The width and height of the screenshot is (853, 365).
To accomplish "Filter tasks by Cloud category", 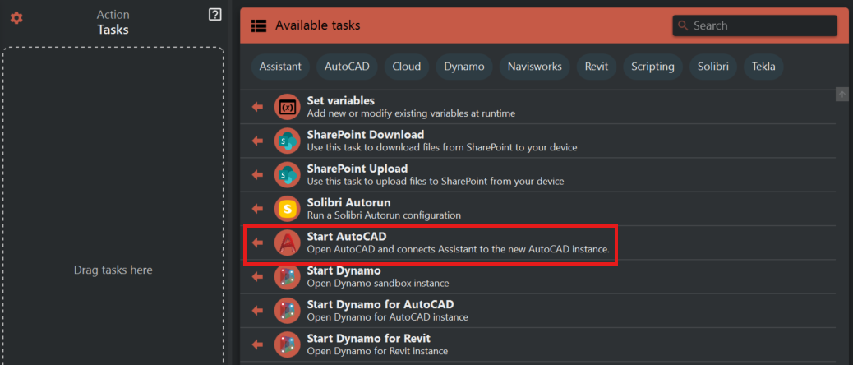I will tap(407, 67).
